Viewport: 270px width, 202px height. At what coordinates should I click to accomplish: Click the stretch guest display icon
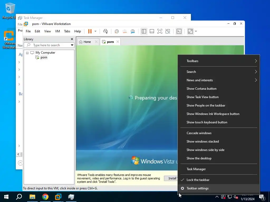tap(190, 31)
